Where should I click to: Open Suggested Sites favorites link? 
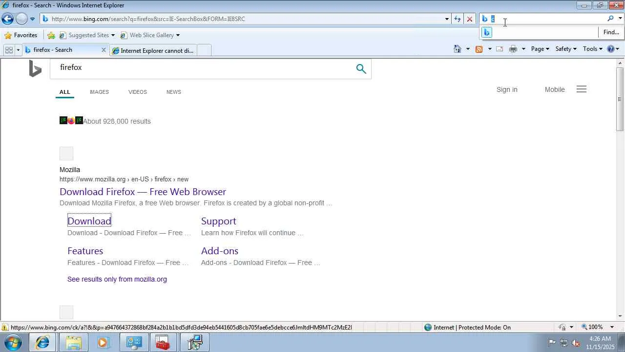pyautogui.click(x=87, y=35)
